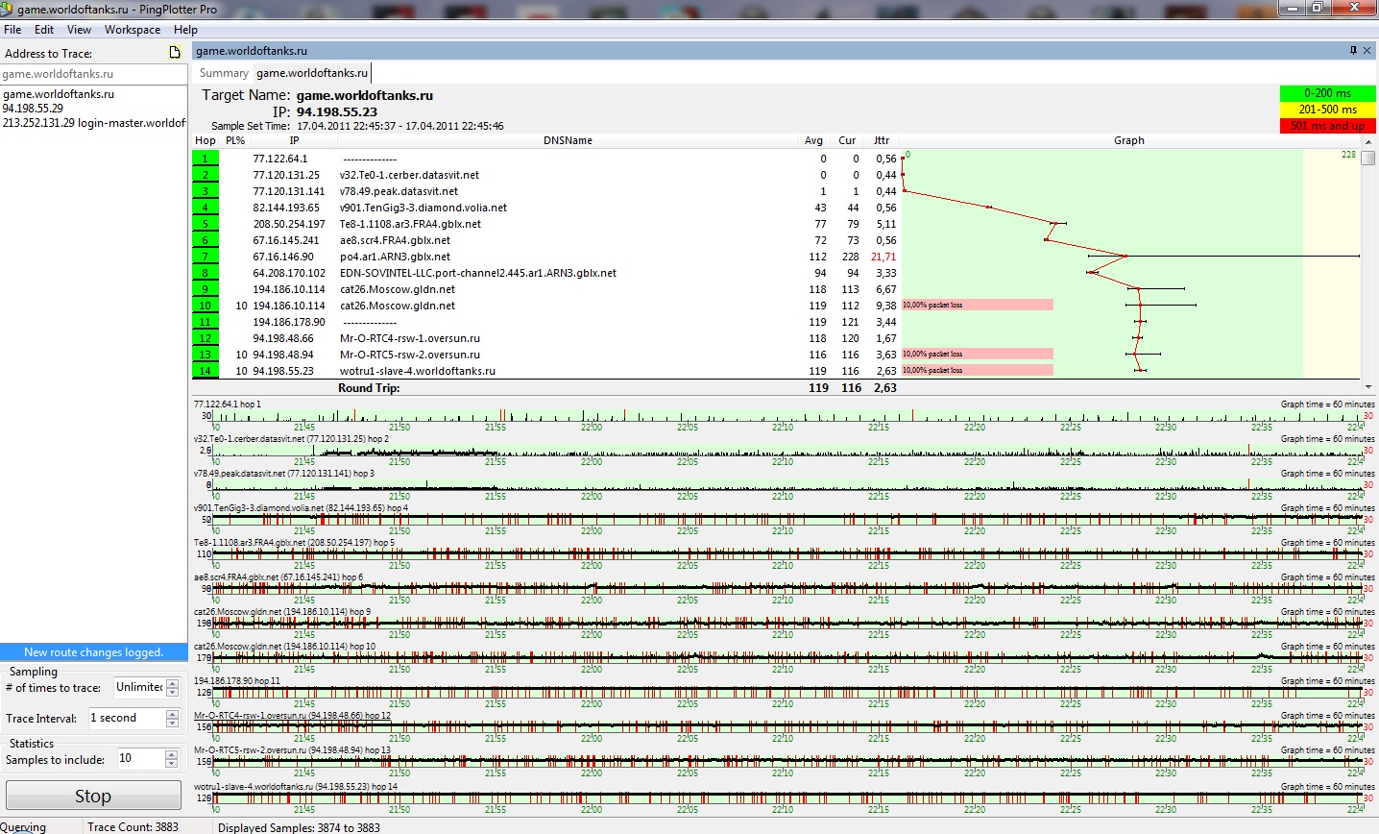
Task: Select hop 14 green number cell
Action: pyautogui.click(x=206, y=371)
